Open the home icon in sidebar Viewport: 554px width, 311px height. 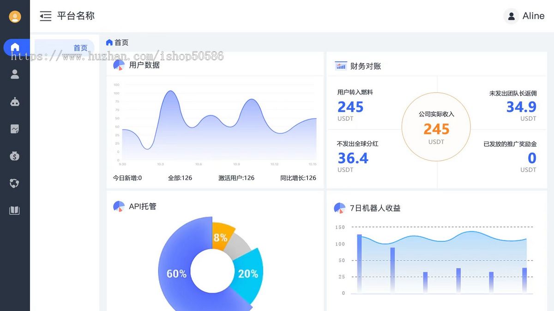click(x=15, y=47)
